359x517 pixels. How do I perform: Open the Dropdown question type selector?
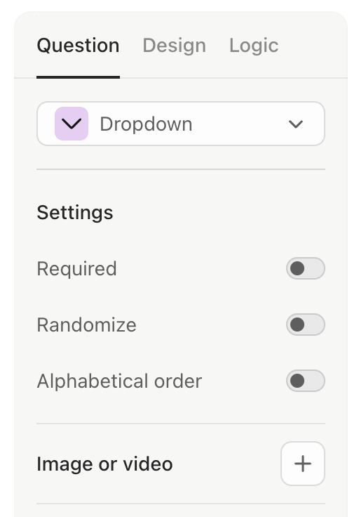(181, 124)
